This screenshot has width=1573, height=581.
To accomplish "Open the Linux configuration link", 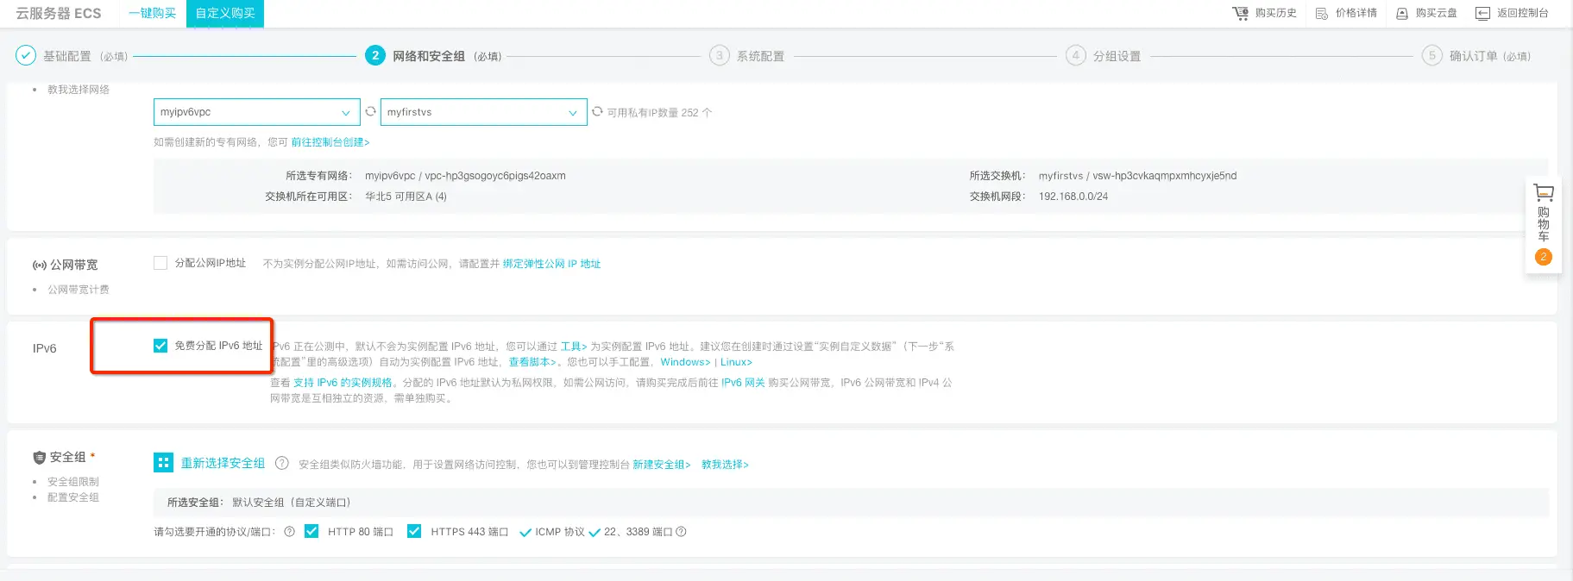I will coord(736,362).
